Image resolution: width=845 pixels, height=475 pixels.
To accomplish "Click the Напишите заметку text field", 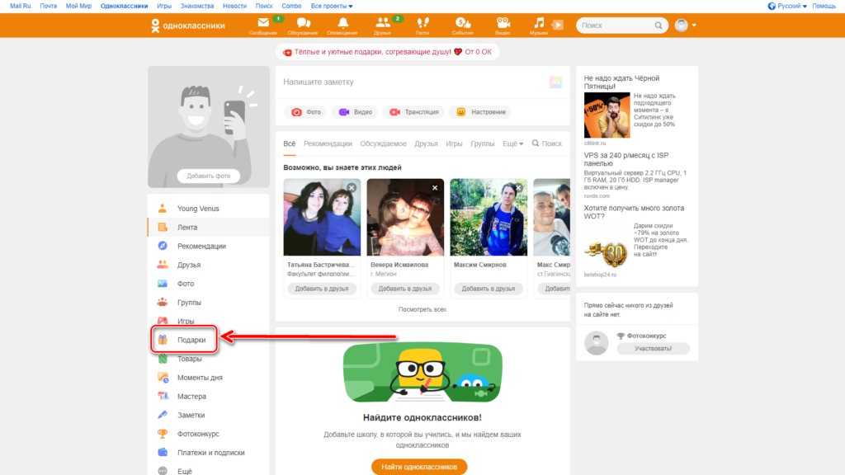I will pyautogui.click(x=413, y=82).
